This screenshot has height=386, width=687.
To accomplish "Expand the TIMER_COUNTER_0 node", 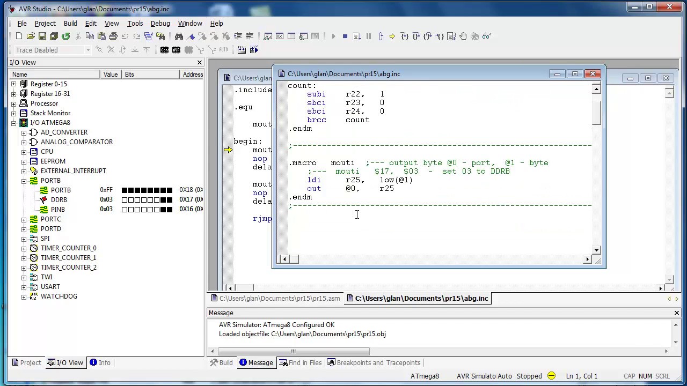I will pyautogui.click(x=24, y=248).
